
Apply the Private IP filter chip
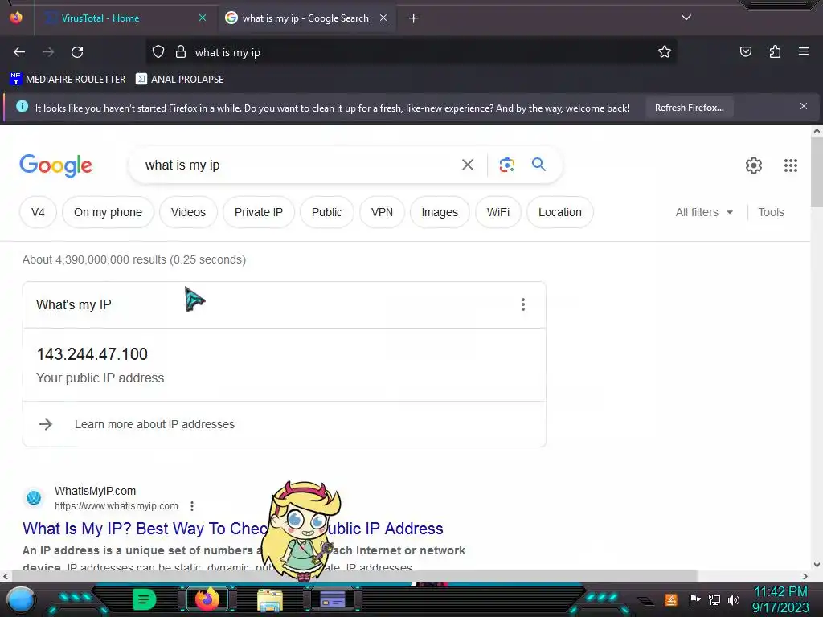pyautogui.click(x=259, y=212)
